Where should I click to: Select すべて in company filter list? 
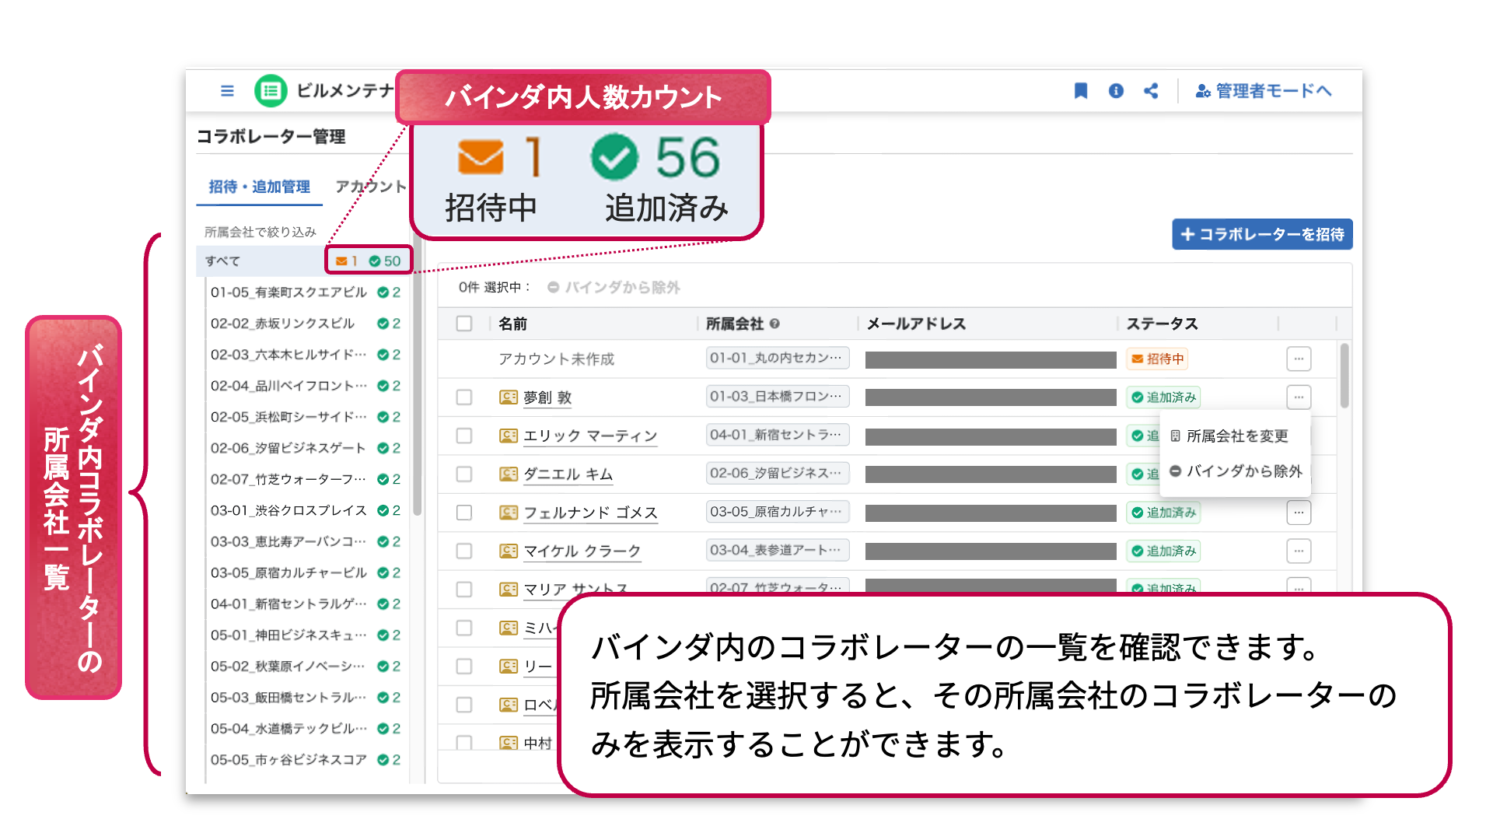coord(303,261)
